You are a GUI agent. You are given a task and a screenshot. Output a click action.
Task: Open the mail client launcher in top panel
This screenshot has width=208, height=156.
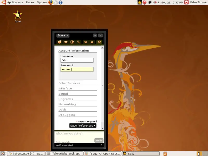coord(56,2)
